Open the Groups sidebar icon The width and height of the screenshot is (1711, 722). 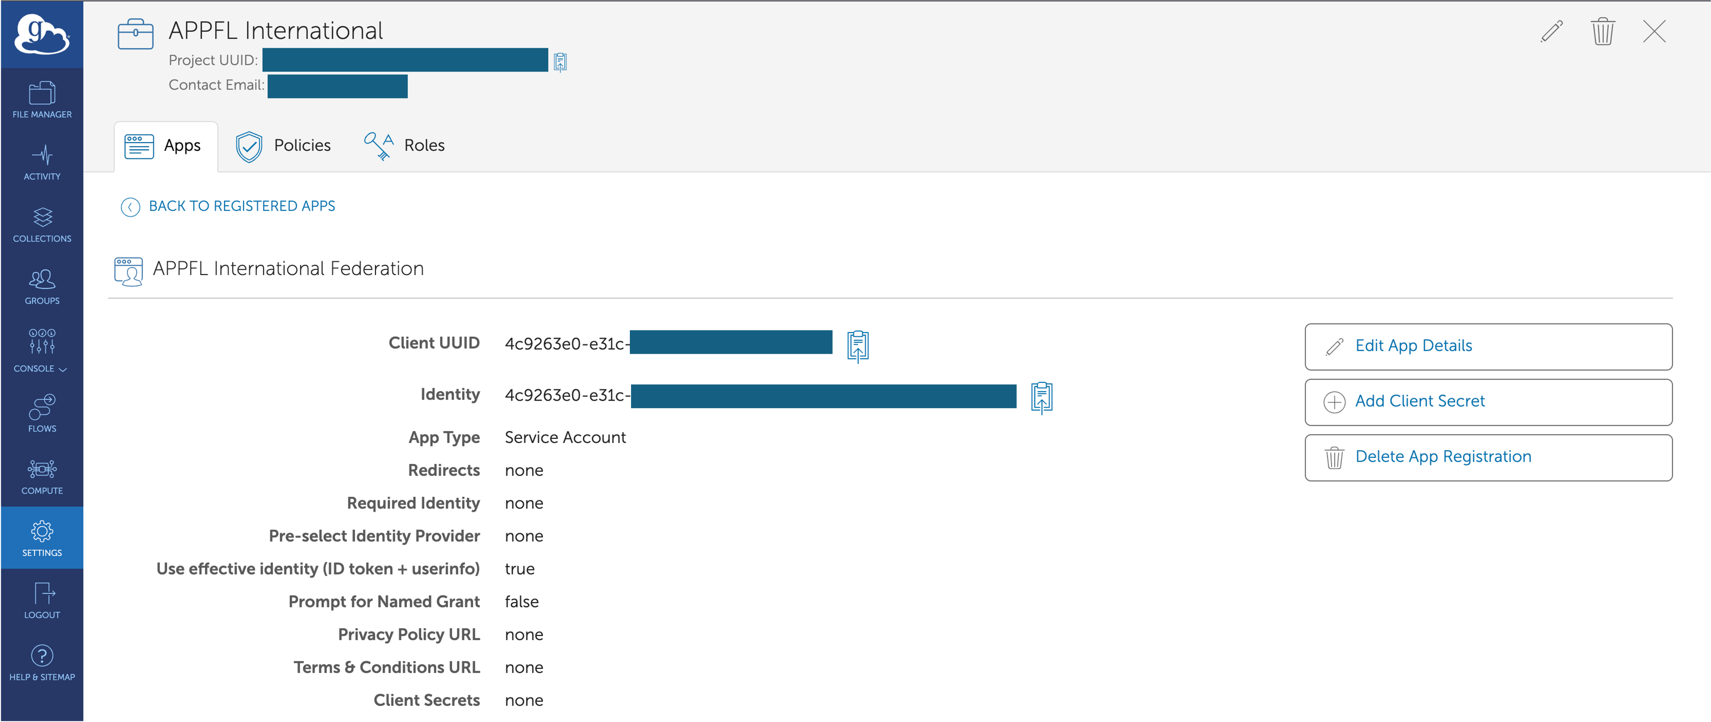click(42, 286)
